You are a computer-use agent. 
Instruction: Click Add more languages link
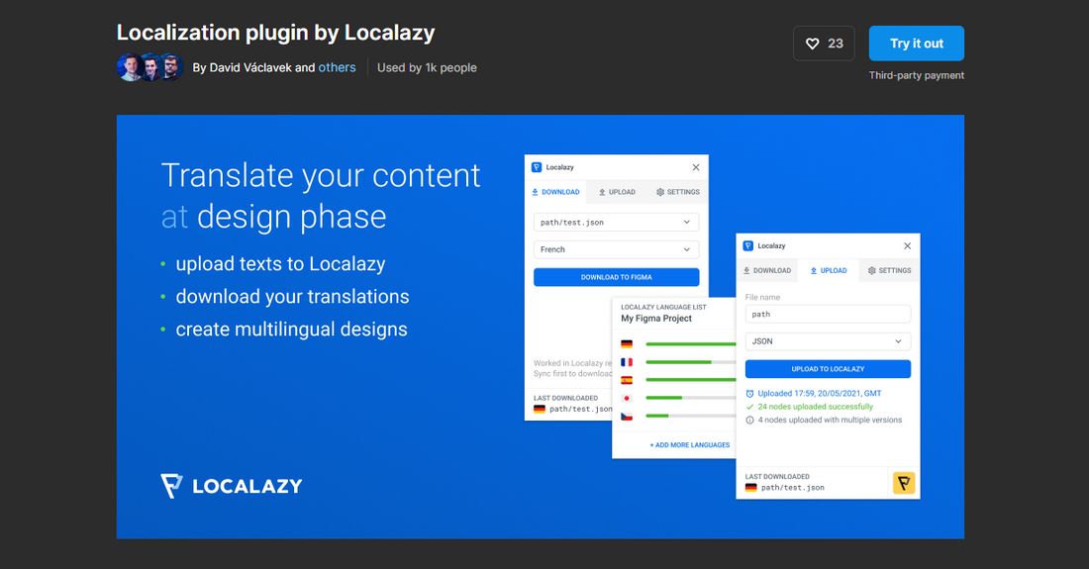tap(690, 444)
